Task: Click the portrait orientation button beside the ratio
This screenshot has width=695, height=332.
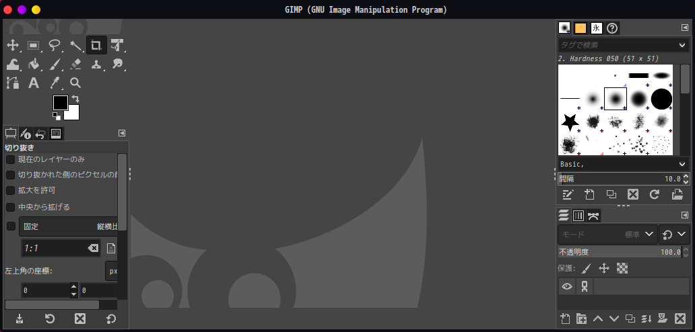Action: 111,249
